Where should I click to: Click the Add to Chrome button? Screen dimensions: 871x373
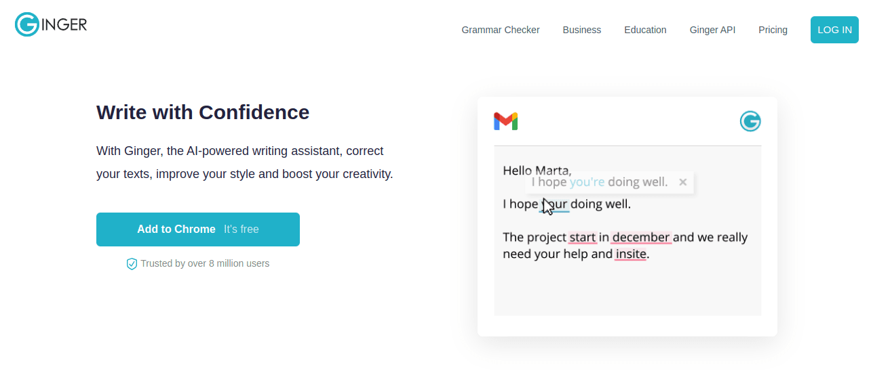click(198, 229)
